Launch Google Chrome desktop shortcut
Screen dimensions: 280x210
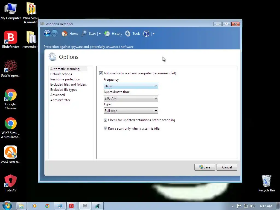(11, 99)
